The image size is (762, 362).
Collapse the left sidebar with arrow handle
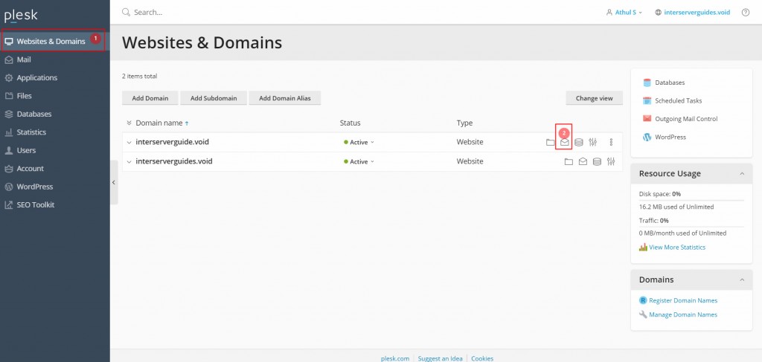114,182
